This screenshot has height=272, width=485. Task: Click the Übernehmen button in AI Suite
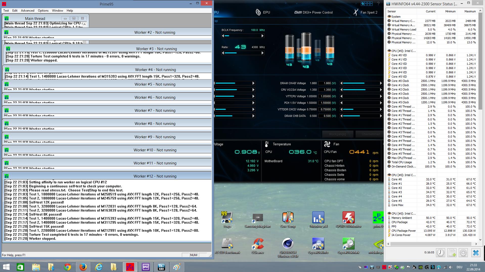click(x=369, y=134)
